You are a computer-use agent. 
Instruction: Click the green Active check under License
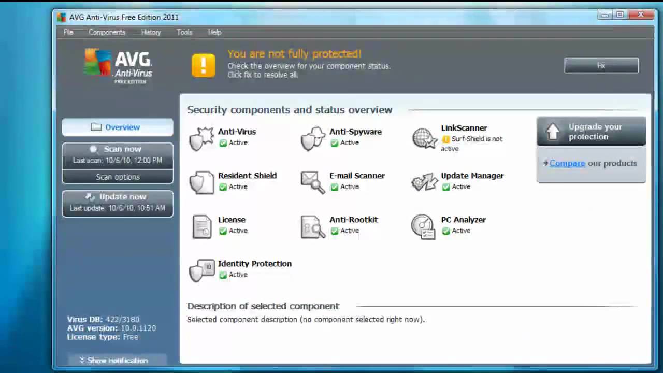point(223,231)
